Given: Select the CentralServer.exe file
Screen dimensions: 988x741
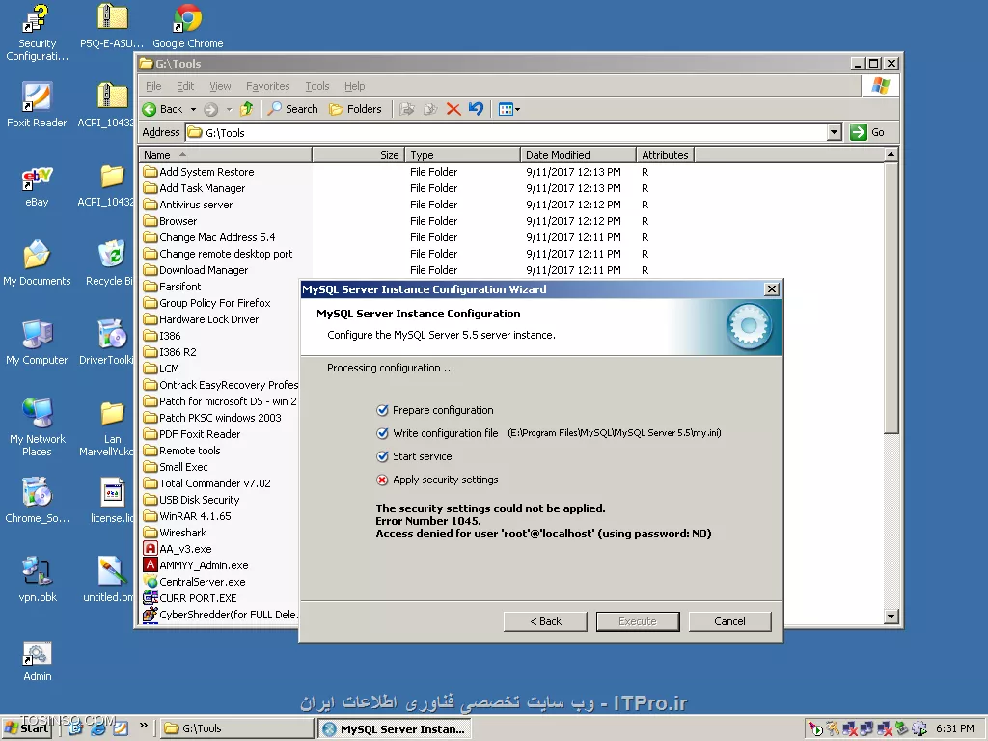Looking at the screenshot, I should (195, 582).
